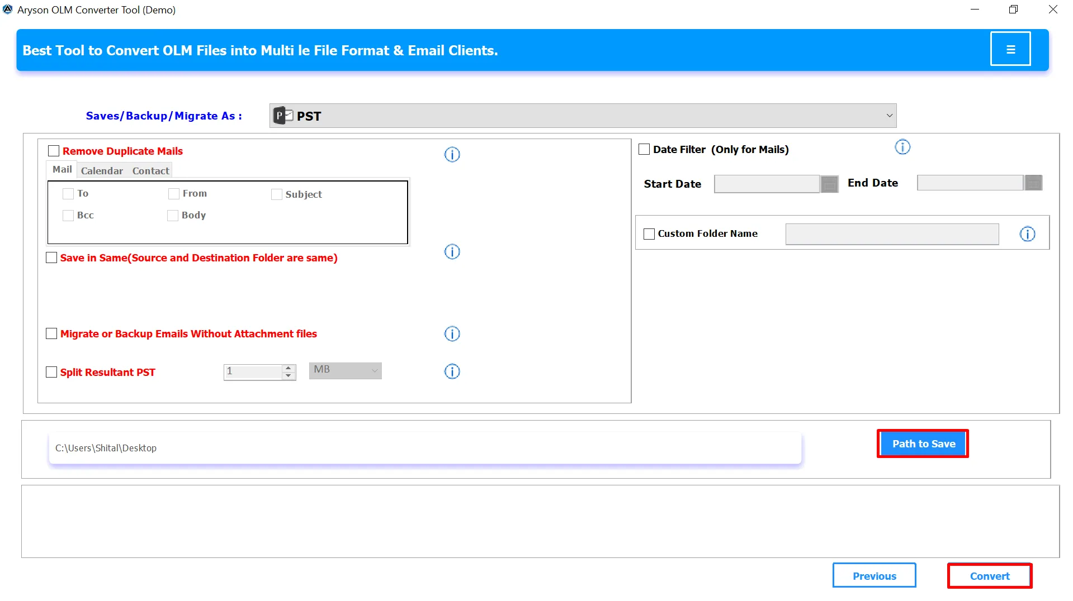Open the hamburger menu in the blue banner

[x=1010, y=49]
